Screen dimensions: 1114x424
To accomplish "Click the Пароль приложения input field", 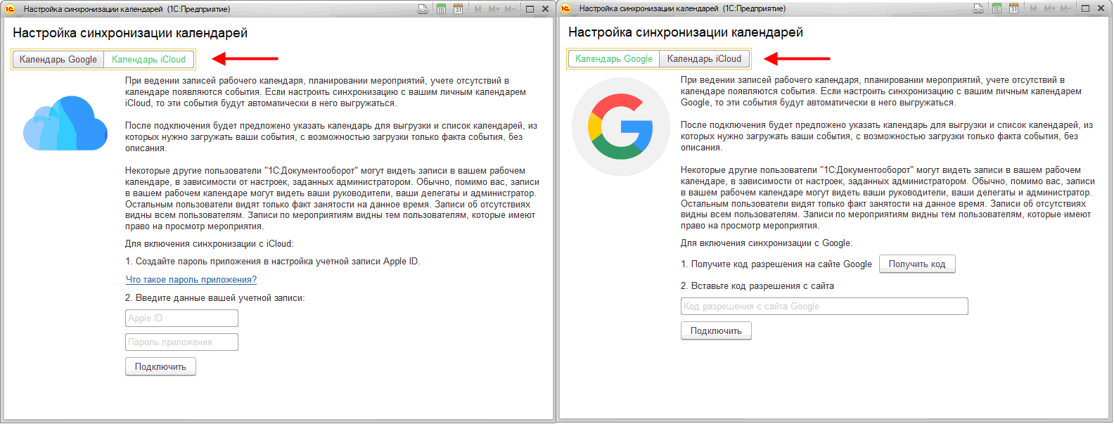I will 181,342.
